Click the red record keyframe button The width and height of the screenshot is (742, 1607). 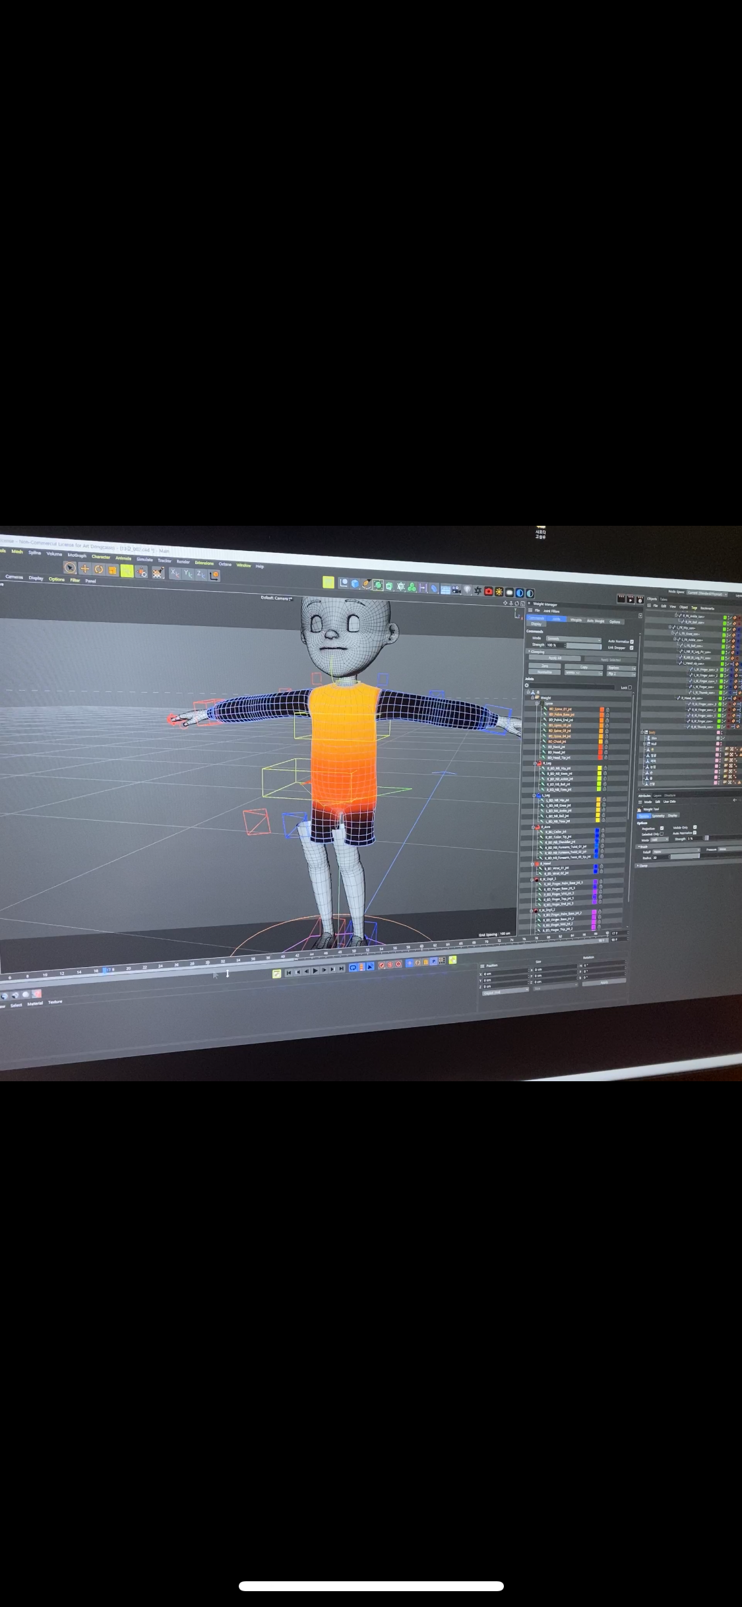tap(381, 965)
